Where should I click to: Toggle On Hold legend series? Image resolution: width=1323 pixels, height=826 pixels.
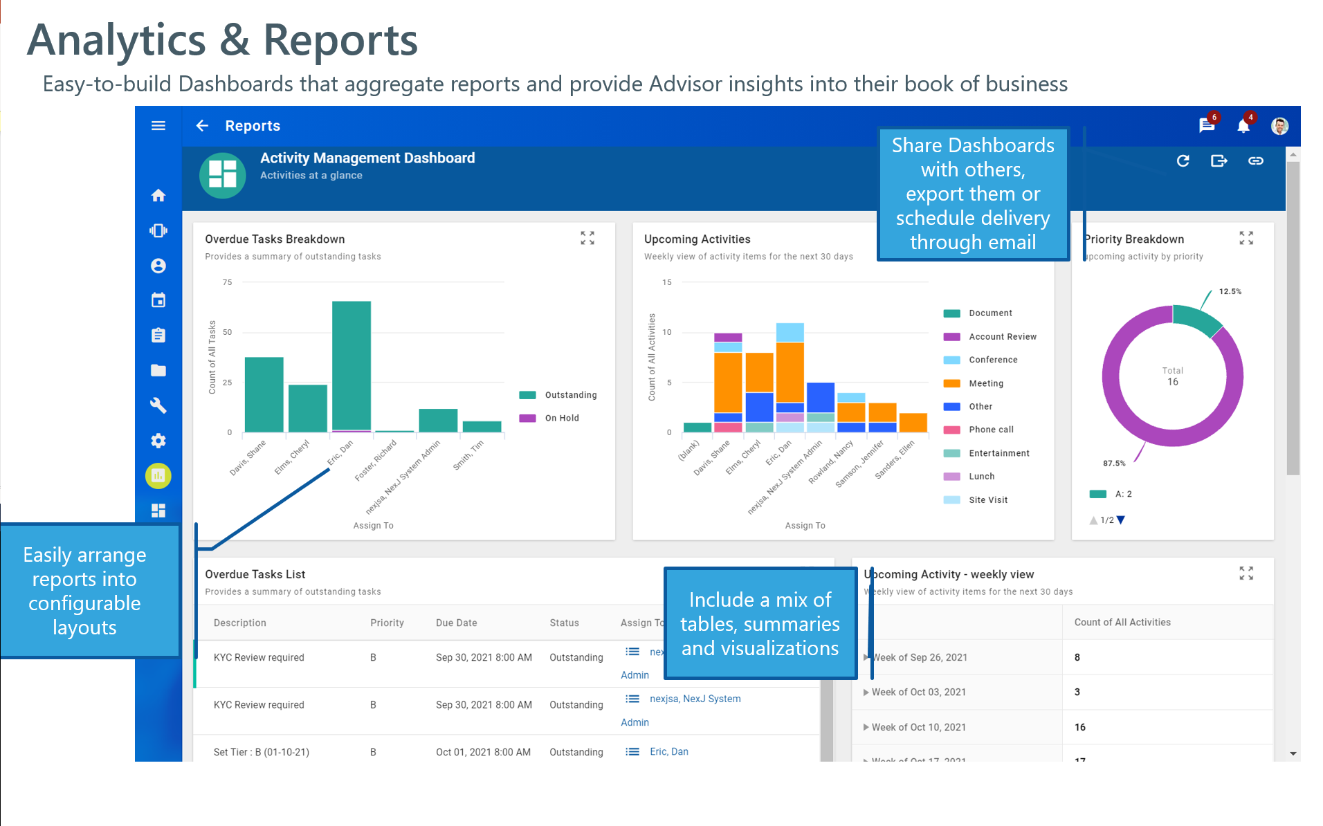pyautogui.click(x=549, y=418)
